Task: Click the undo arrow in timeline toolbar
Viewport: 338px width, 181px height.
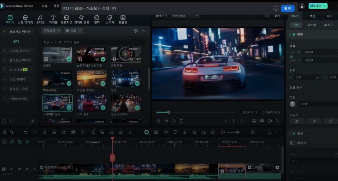Action: 26,132
